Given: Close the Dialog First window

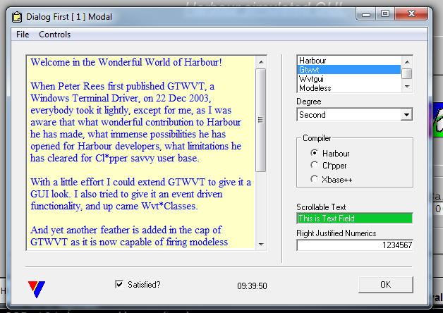Looking at the screenshot, I should 411,13.
